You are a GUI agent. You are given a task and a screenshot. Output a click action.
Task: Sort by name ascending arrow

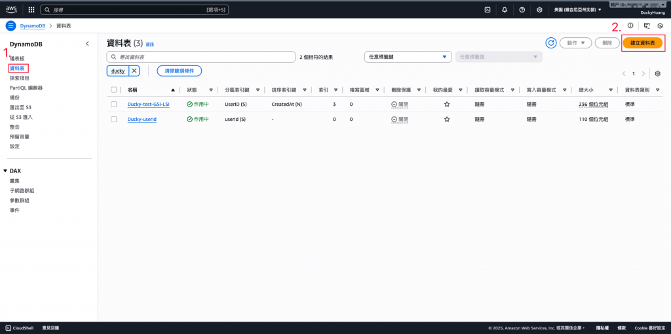tap(173, 90)
